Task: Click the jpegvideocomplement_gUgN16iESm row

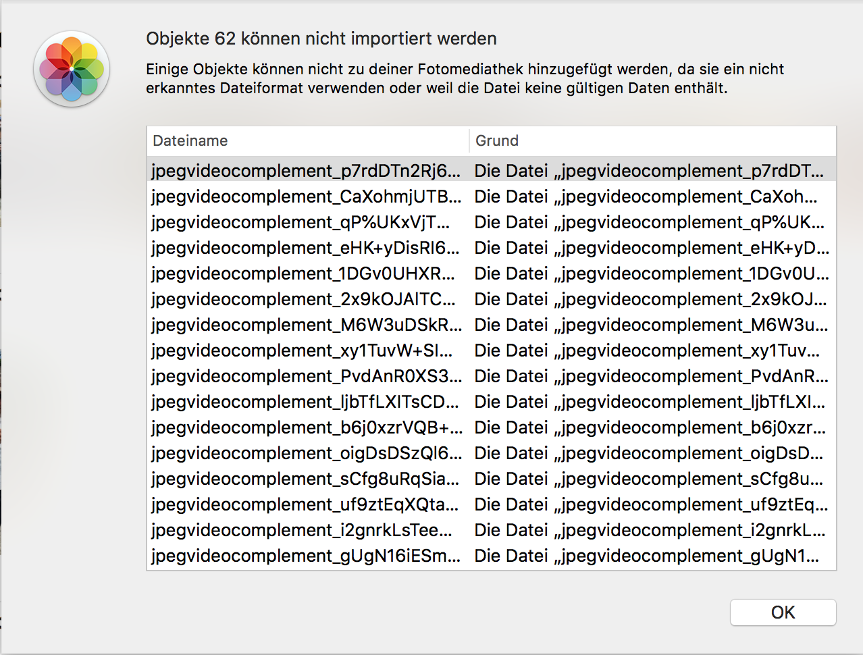Action: 306,556
